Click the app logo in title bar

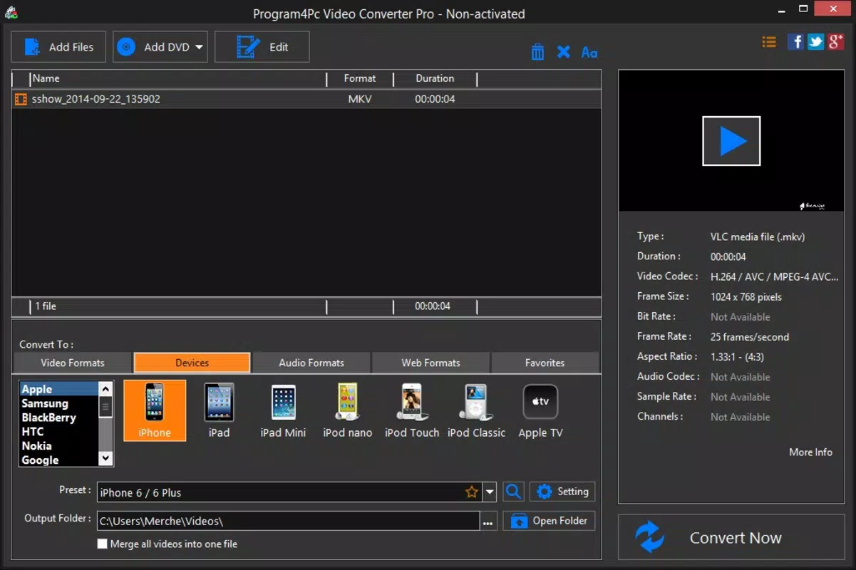11,13
